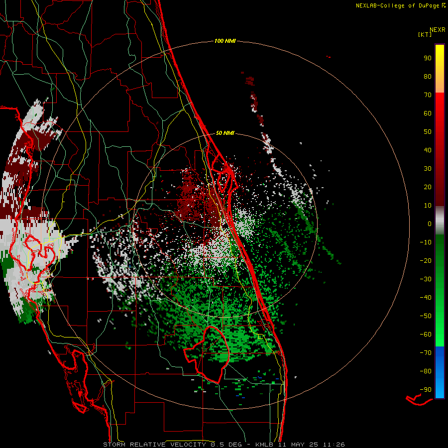Click the -40 value on the velocity scale

coord(426,298)
